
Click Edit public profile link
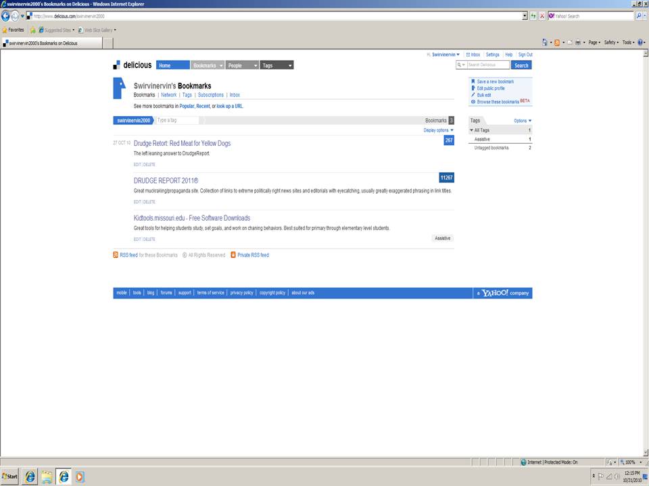point(491,88)
